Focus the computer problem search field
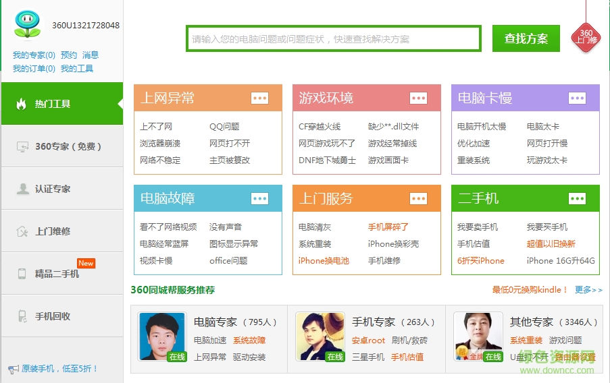This screenshot has width=610, height=383. click(334, 38)
